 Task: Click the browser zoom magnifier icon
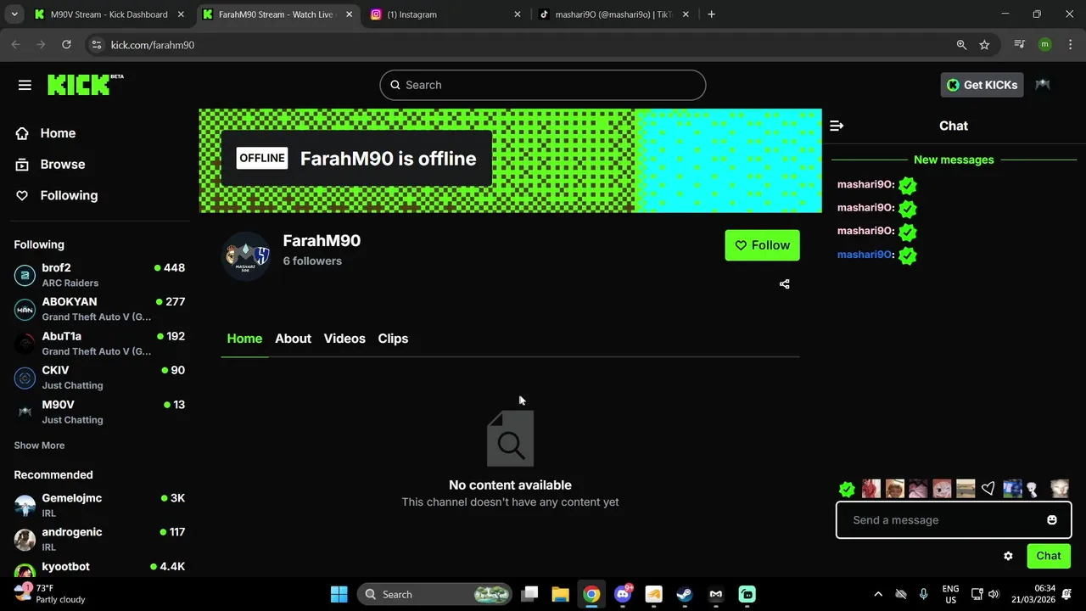(961, 45)
